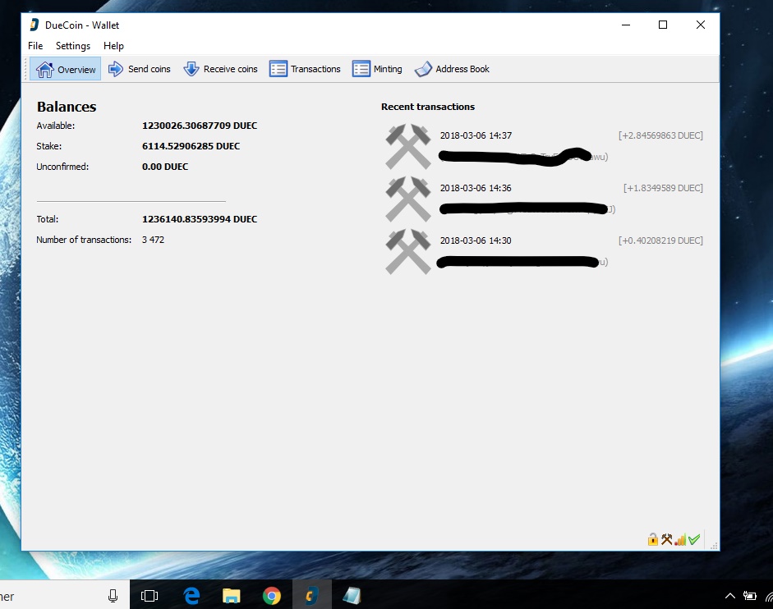
Task: Open the Address Book
Action: (x=452, y=69)
